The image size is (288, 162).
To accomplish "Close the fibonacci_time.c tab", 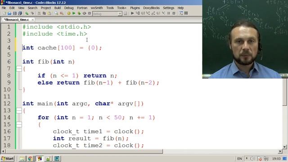I will coord(33,20).
